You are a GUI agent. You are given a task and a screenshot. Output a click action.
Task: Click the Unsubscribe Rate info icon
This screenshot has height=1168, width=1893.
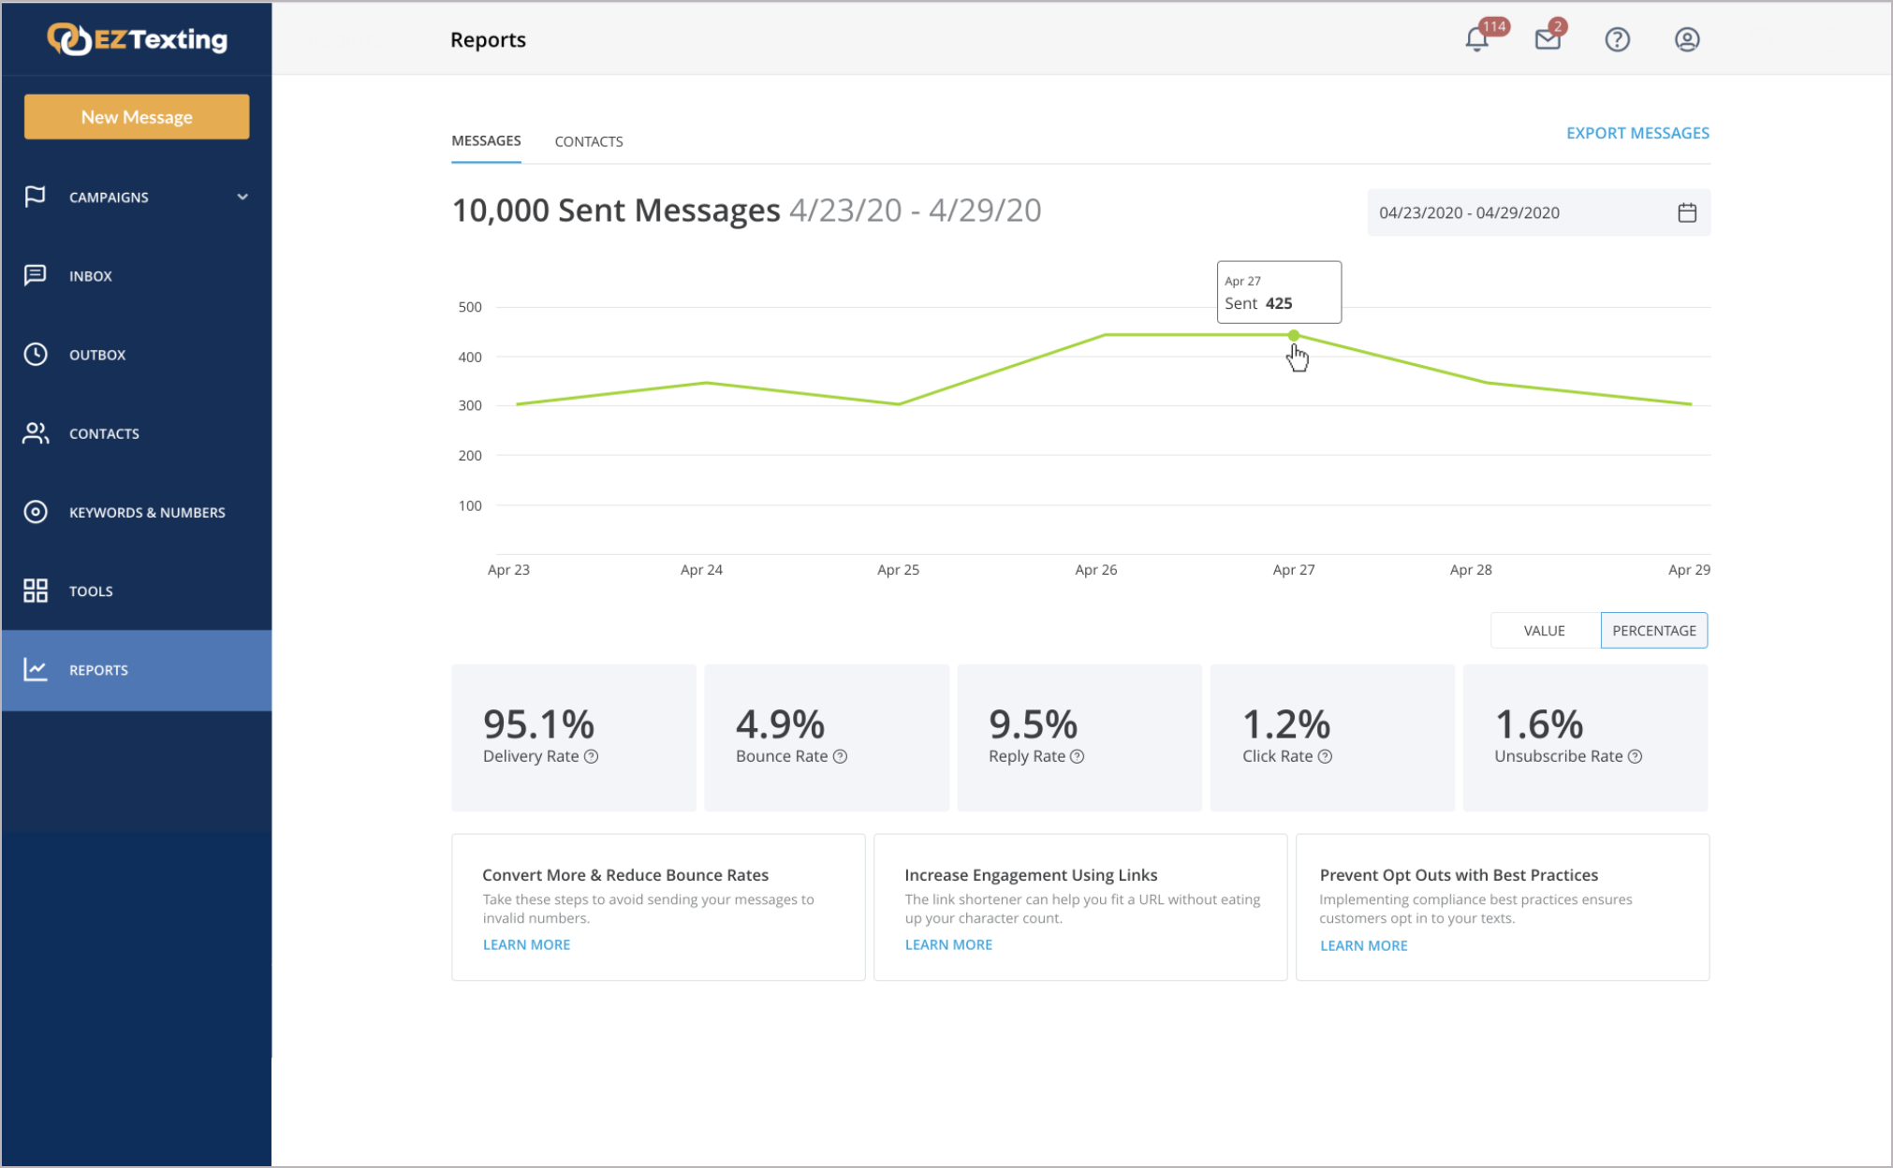(1635, 757)
